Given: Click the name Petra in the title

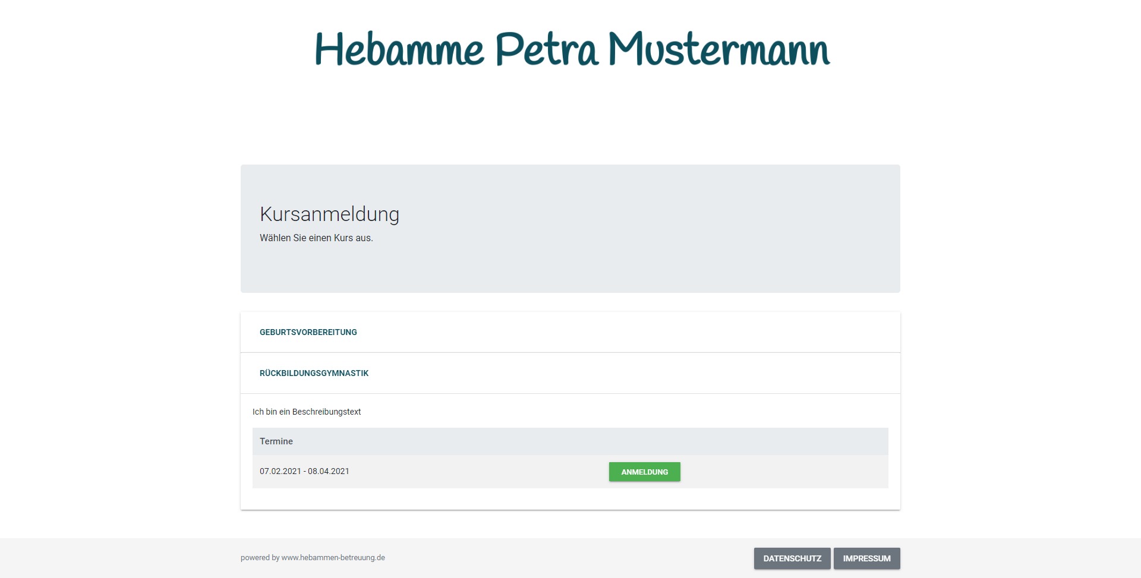Looking at the screenshot, I should [546, 49].
